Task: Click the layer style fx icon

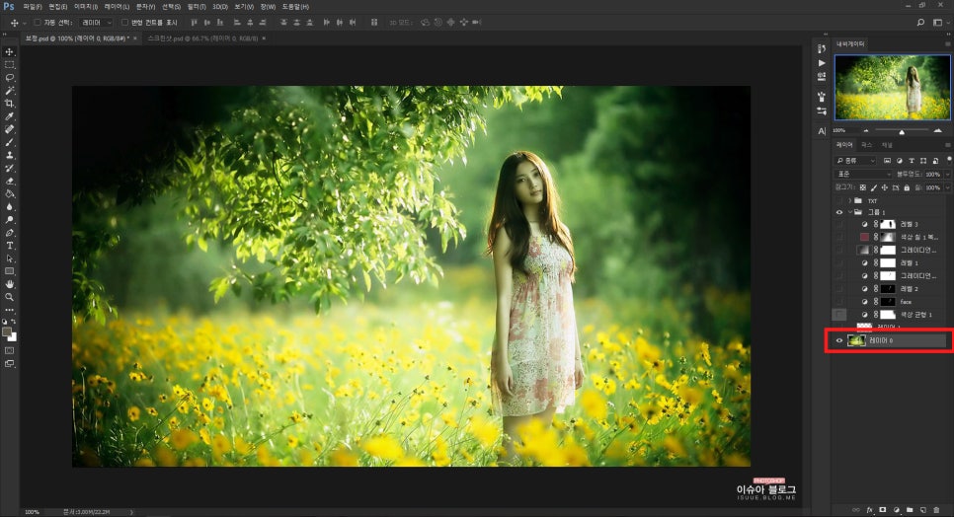Action: [x=869, y=510]
